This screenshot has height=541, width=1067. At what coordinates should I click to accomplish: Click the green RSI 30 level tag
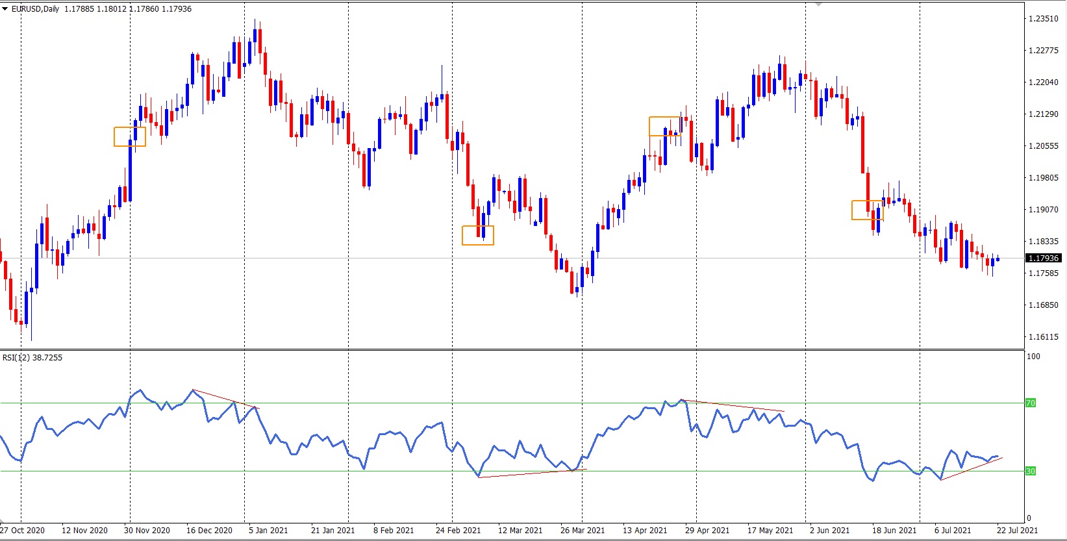(x=1031, y=472)
